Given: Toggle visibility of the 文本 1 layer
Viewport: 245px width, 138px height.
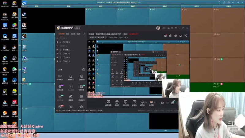Looking at the screenshot, I should (57, 42).
